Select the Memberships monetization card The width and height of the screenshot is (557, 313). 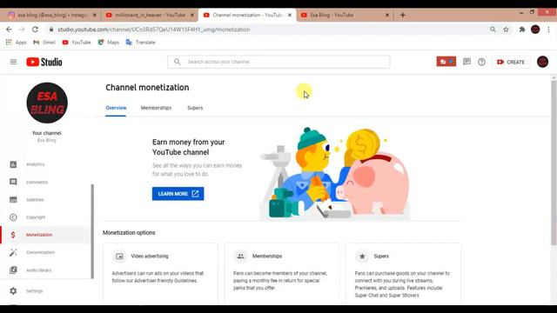pyautogui.click(x=282, y=273)
